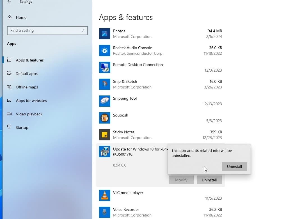Confirm Uninstall in the popup dialog
Image resolution: width=293 pixels, height=219 pixels.
pos(235,166)
